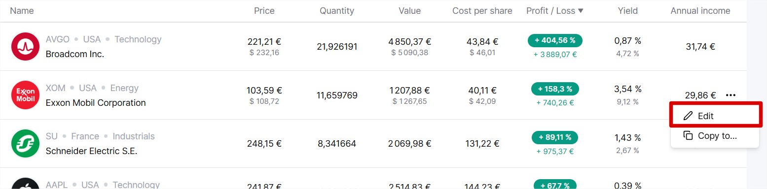Click the pencil icon beside Edit
Image resolution: width=767 pixels, height=189 pixels.
(688, 116)
